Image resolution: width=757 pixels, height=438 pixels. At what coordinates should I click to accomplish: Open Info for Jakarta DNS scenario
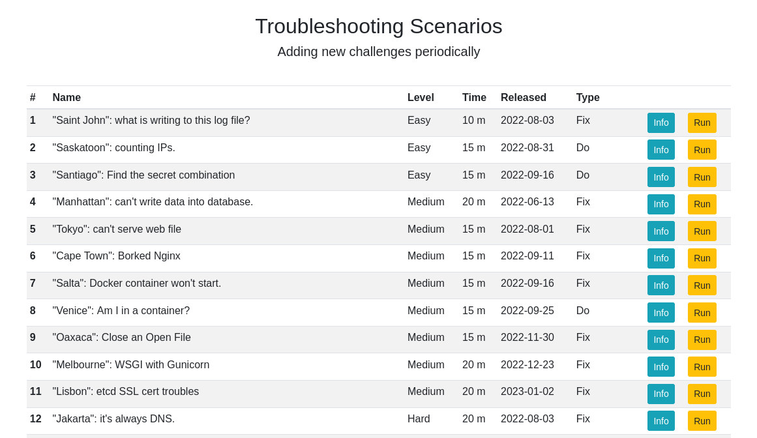tap(661, 420)
